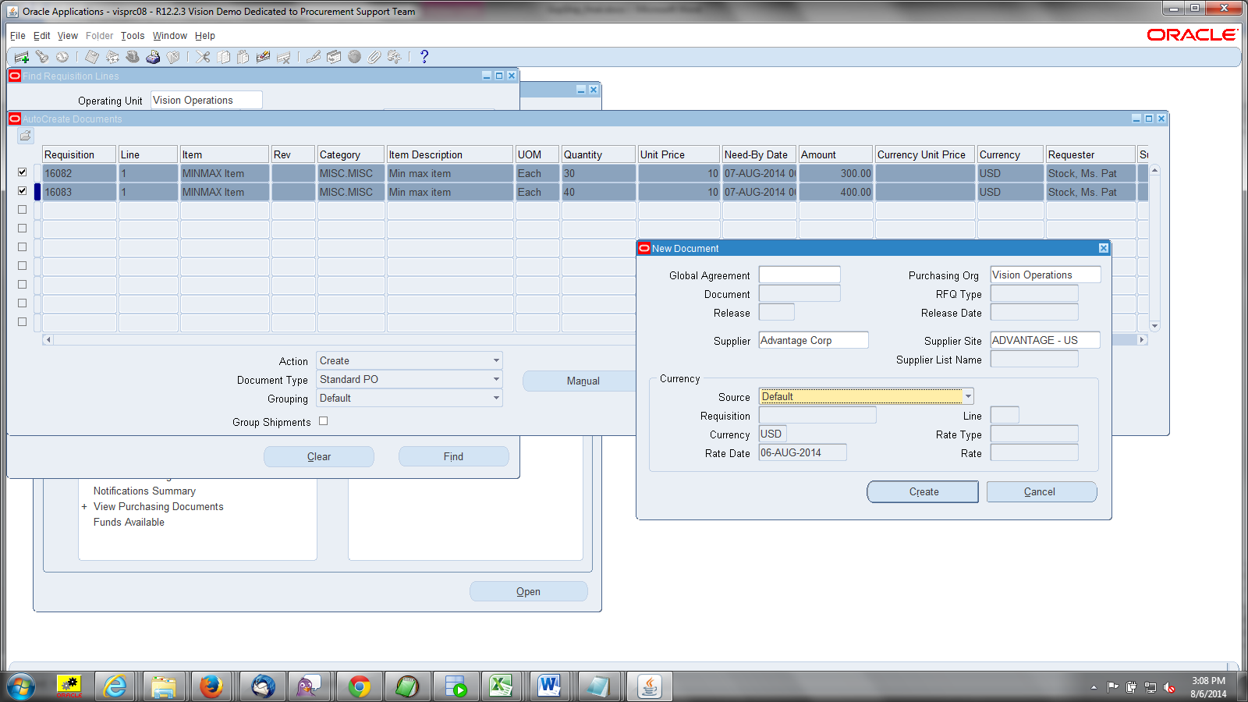Click the Amount cell 400.00
This screenshot has height=702, width=1248.
(835, 192)
